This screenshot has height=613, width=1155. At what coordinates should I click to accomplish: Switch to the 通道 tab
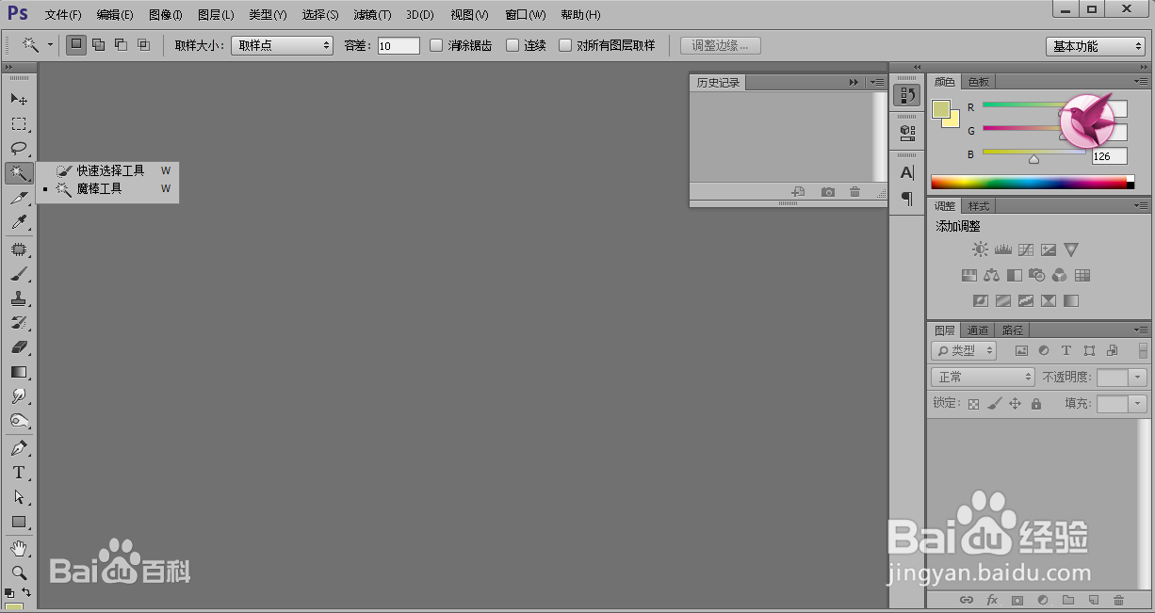[x=979, y=331]
